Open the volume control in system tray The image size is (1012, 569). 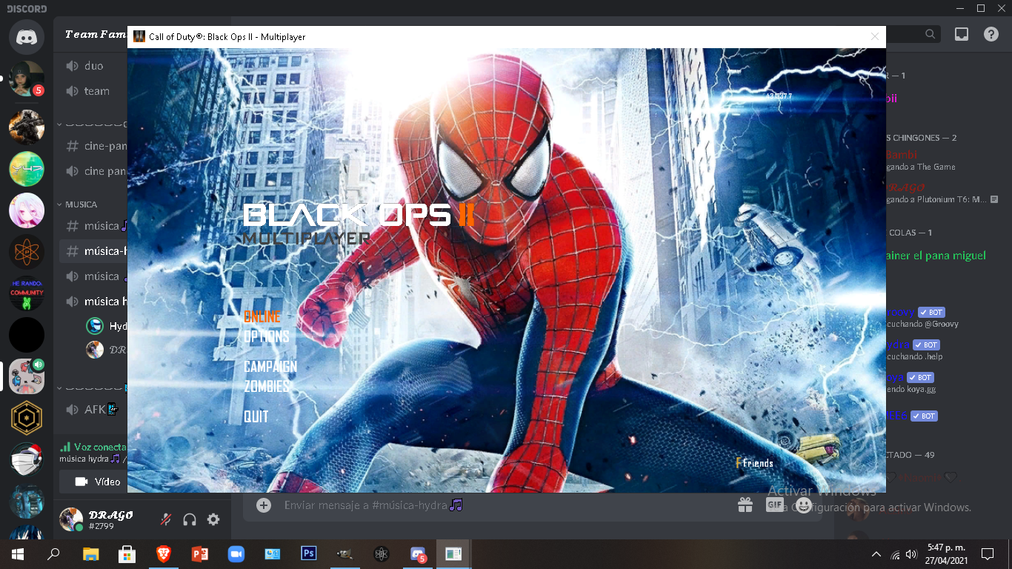pyautogui.click(x=911, y=553)
